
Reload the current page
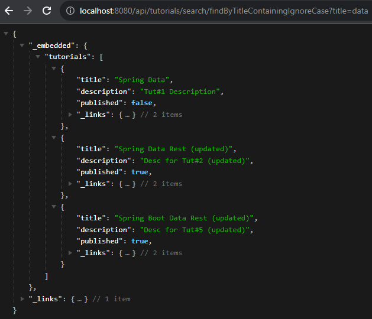47,11
